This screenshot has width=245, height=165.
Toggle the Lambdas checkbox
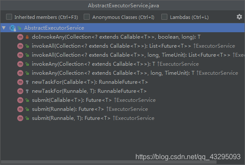point(164,17)
